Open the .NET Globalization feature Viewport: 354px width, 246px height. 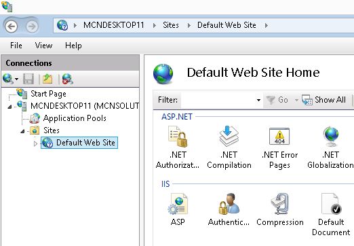coord(330,147)
